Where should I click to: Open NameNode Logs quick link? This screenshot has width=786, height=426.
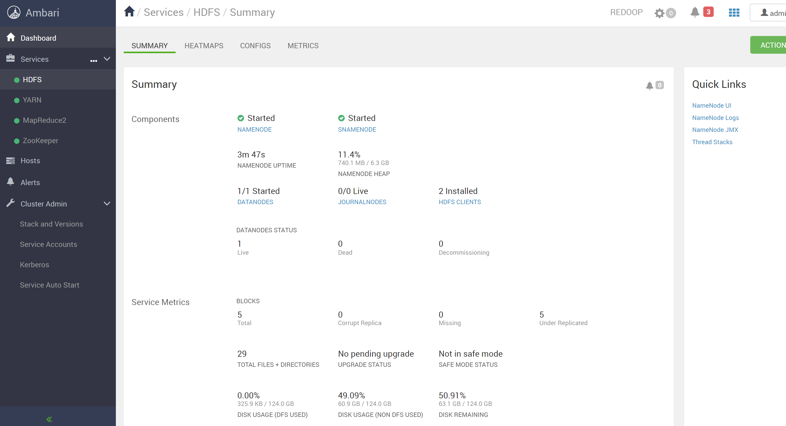[716, 118]
